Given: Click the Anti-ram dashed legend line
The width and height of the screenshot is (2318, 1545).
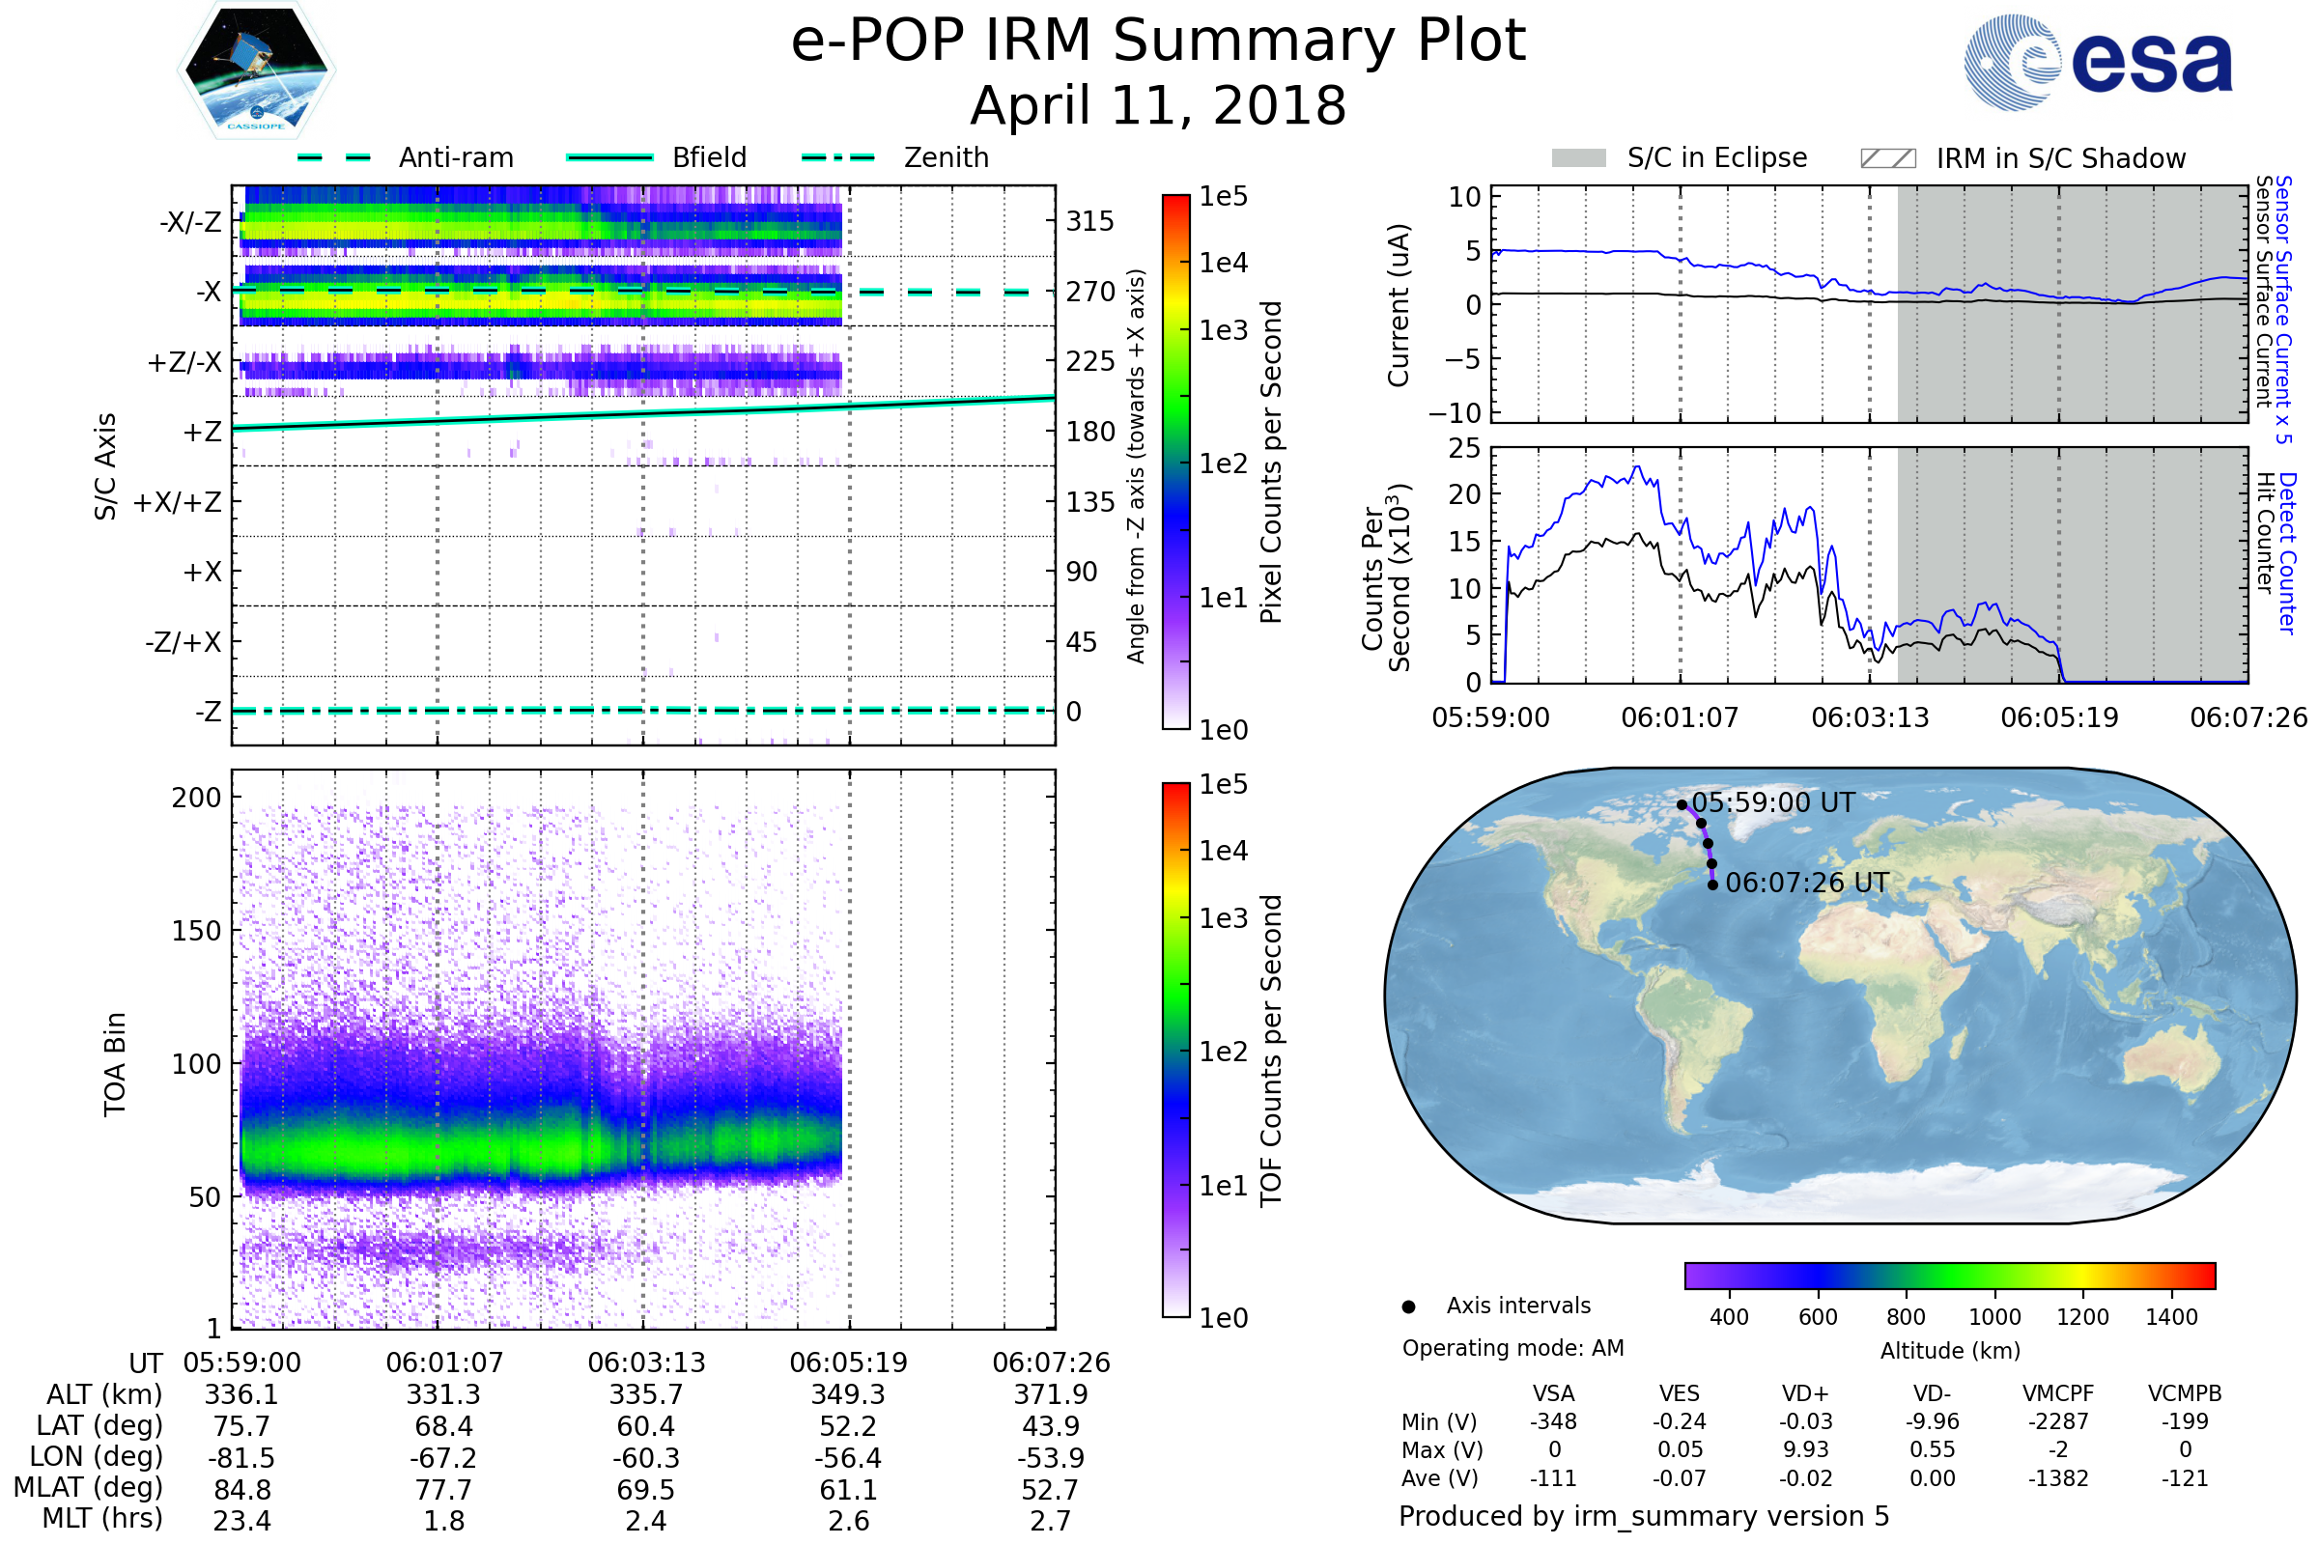Looking at the screenshot, I should (x=334, y=157).
